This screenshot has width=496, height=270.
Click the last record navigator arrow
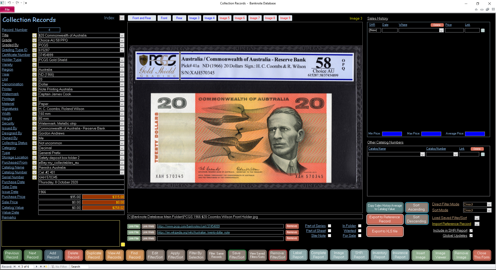[x=41, y=267]
